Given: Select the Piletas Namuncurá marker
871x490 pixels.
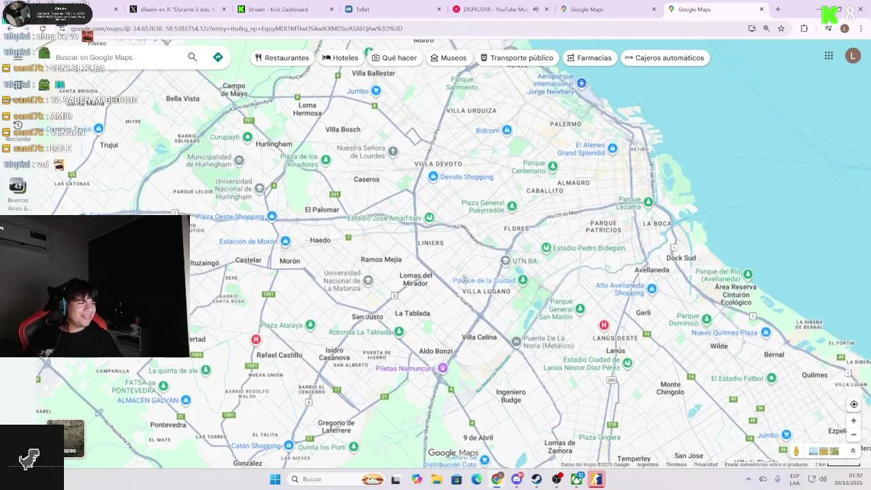Looking at the screenshot, I should 442,368.
